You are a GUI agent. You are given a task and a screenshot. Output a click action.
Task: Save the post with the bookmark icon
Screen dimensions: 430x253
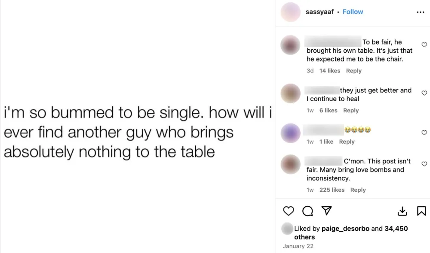coord(422,210)
